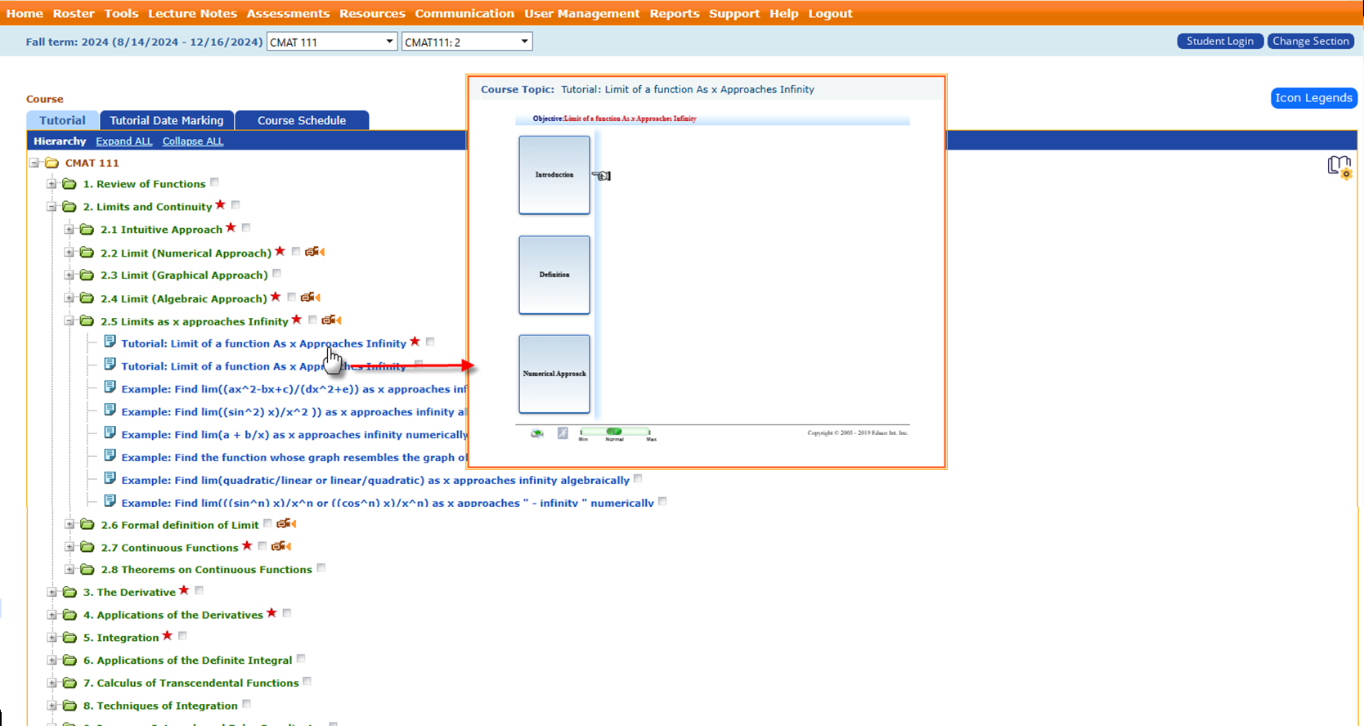Select the Definition box in tutorial preview

(x=554, y=275)
